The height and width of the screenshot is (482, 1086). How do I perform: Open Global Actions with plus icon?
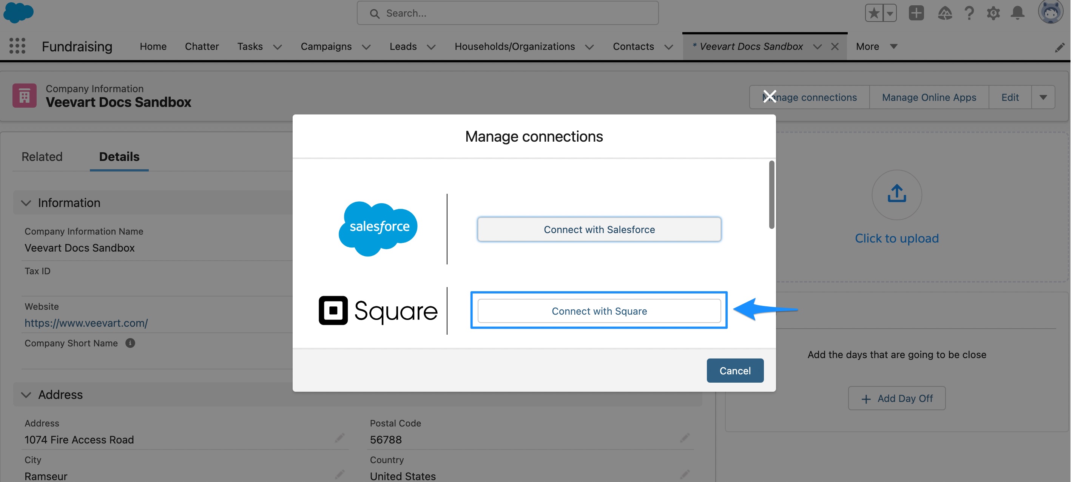pos(916,13)
